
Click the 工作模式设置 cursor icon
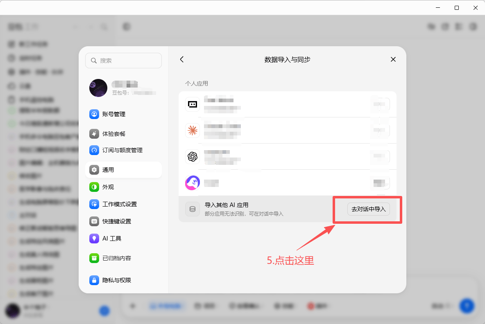click(94, 204)
